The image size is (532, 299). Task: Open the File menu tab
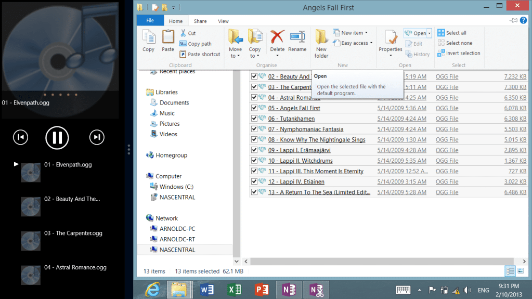[x=150, y=20]
